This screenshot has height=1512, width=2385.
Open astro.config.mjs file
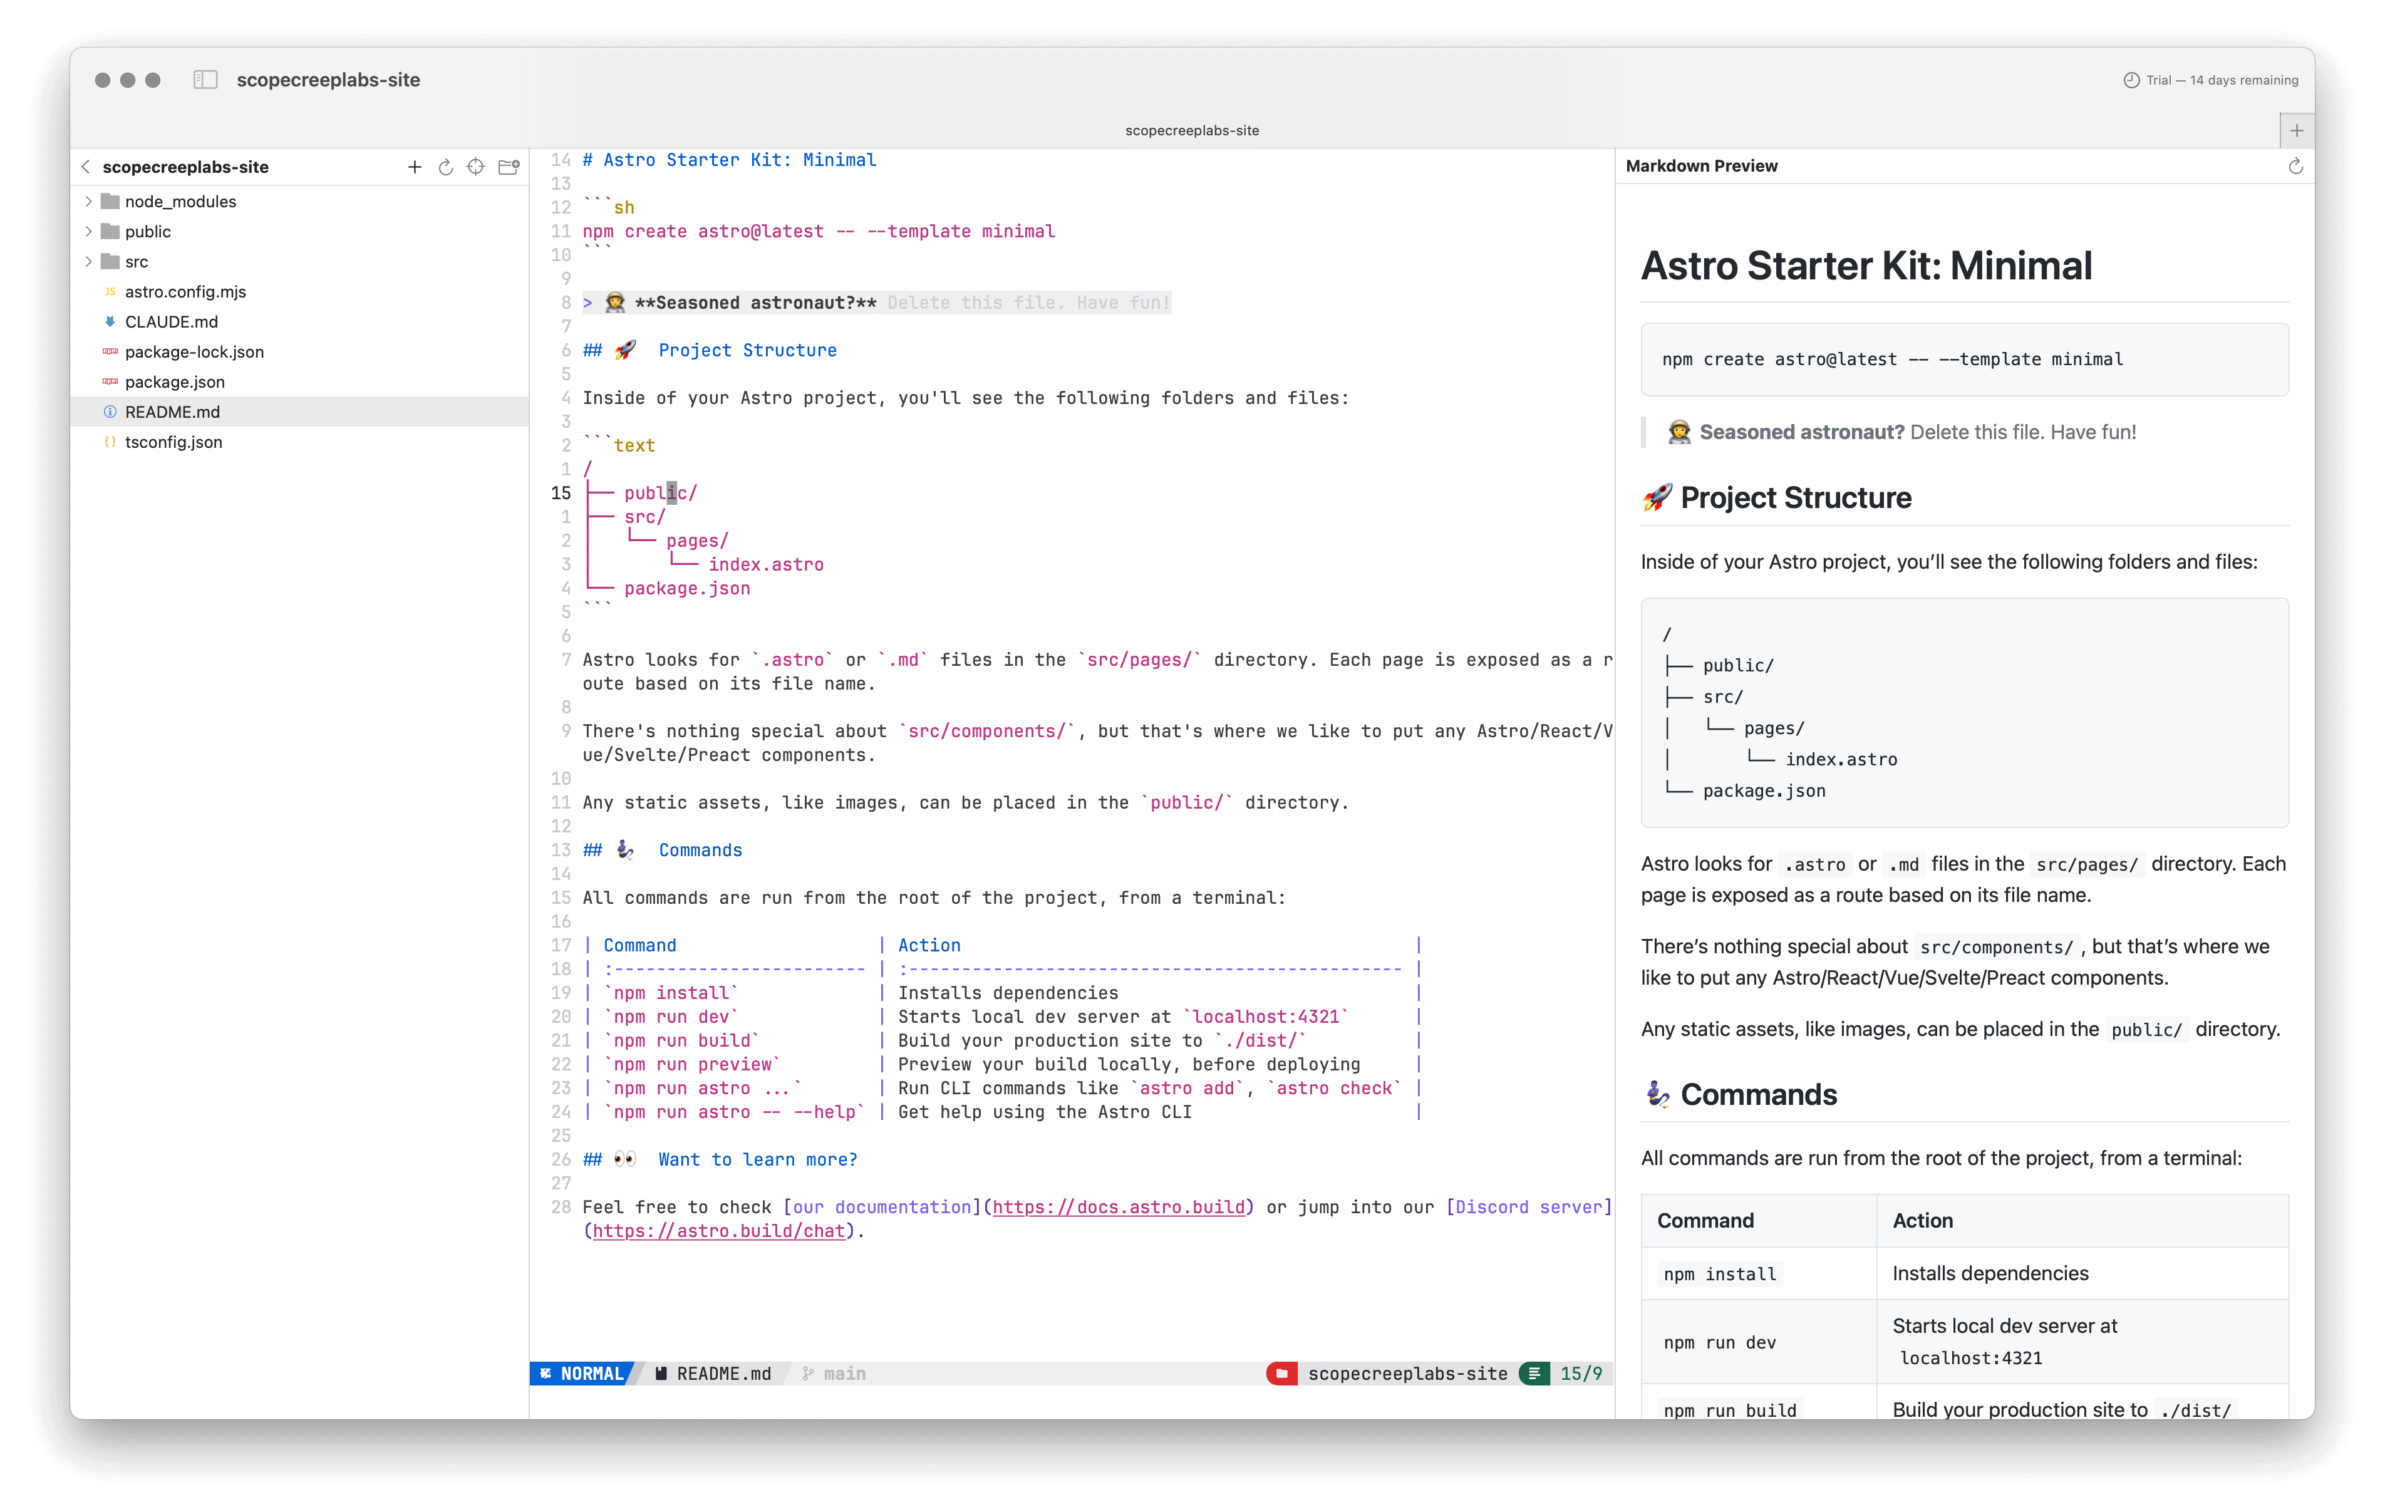tap(185, 291)
